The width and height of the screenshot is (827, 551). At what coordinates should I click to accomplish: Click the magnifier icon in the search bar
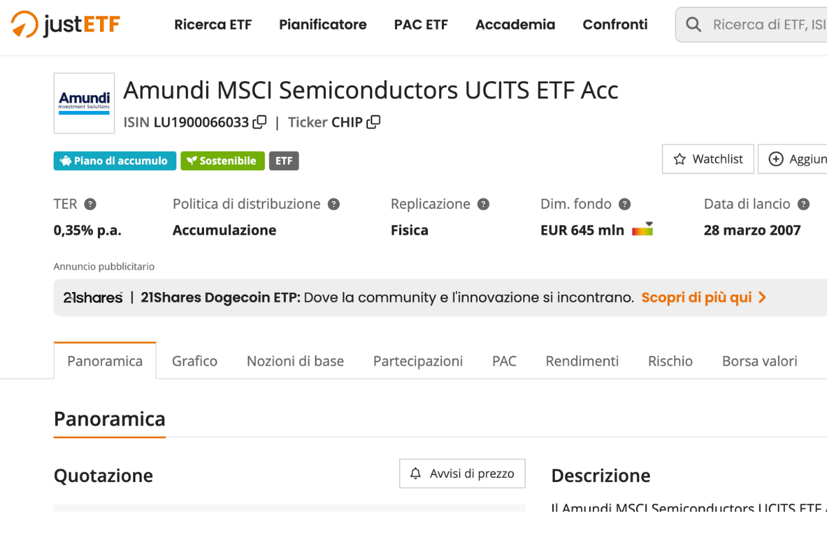[x=693, y=24]
